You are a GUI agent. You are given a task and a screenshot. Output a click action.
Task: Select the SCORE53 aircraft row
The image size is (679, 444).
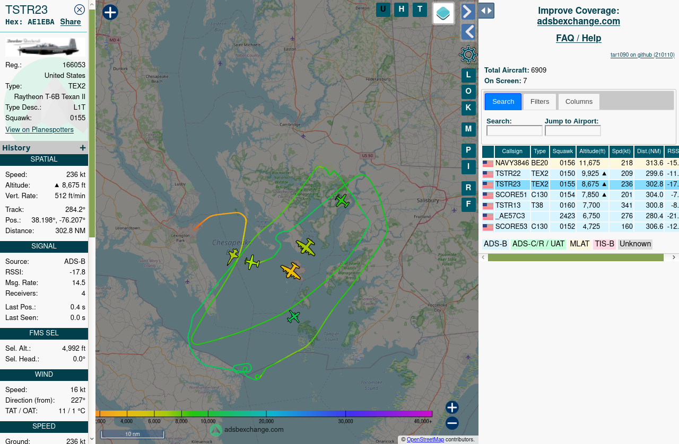point(580,227)
